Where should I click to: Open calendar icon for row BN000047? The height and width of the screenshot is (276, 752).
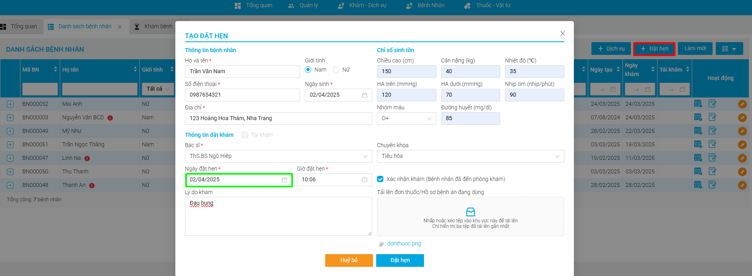698,158
